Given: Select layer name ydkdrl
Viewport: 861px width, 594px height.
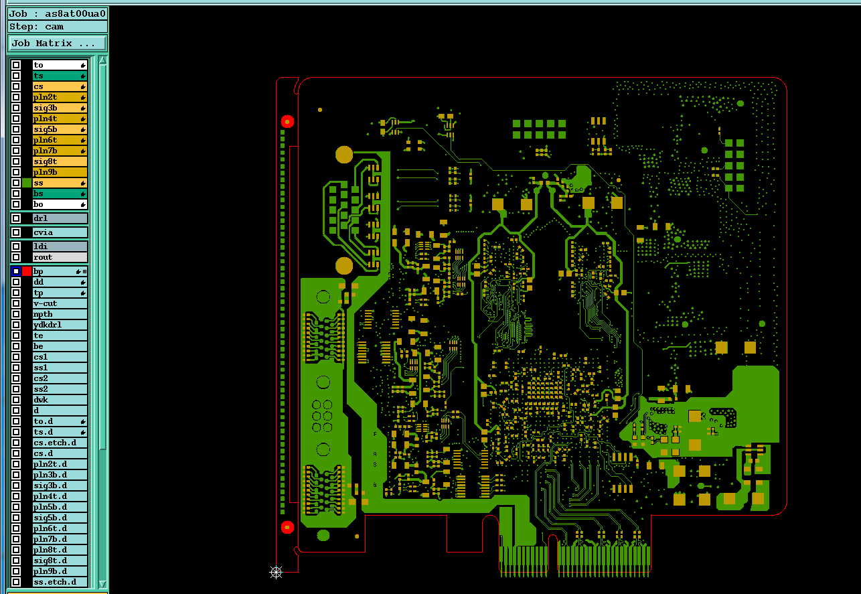Looking at the screenshot, I should [x=60, y=325].
